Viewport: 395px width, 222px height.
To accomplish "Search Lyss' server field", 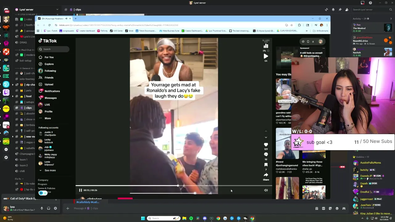I will tap(372, 10).
